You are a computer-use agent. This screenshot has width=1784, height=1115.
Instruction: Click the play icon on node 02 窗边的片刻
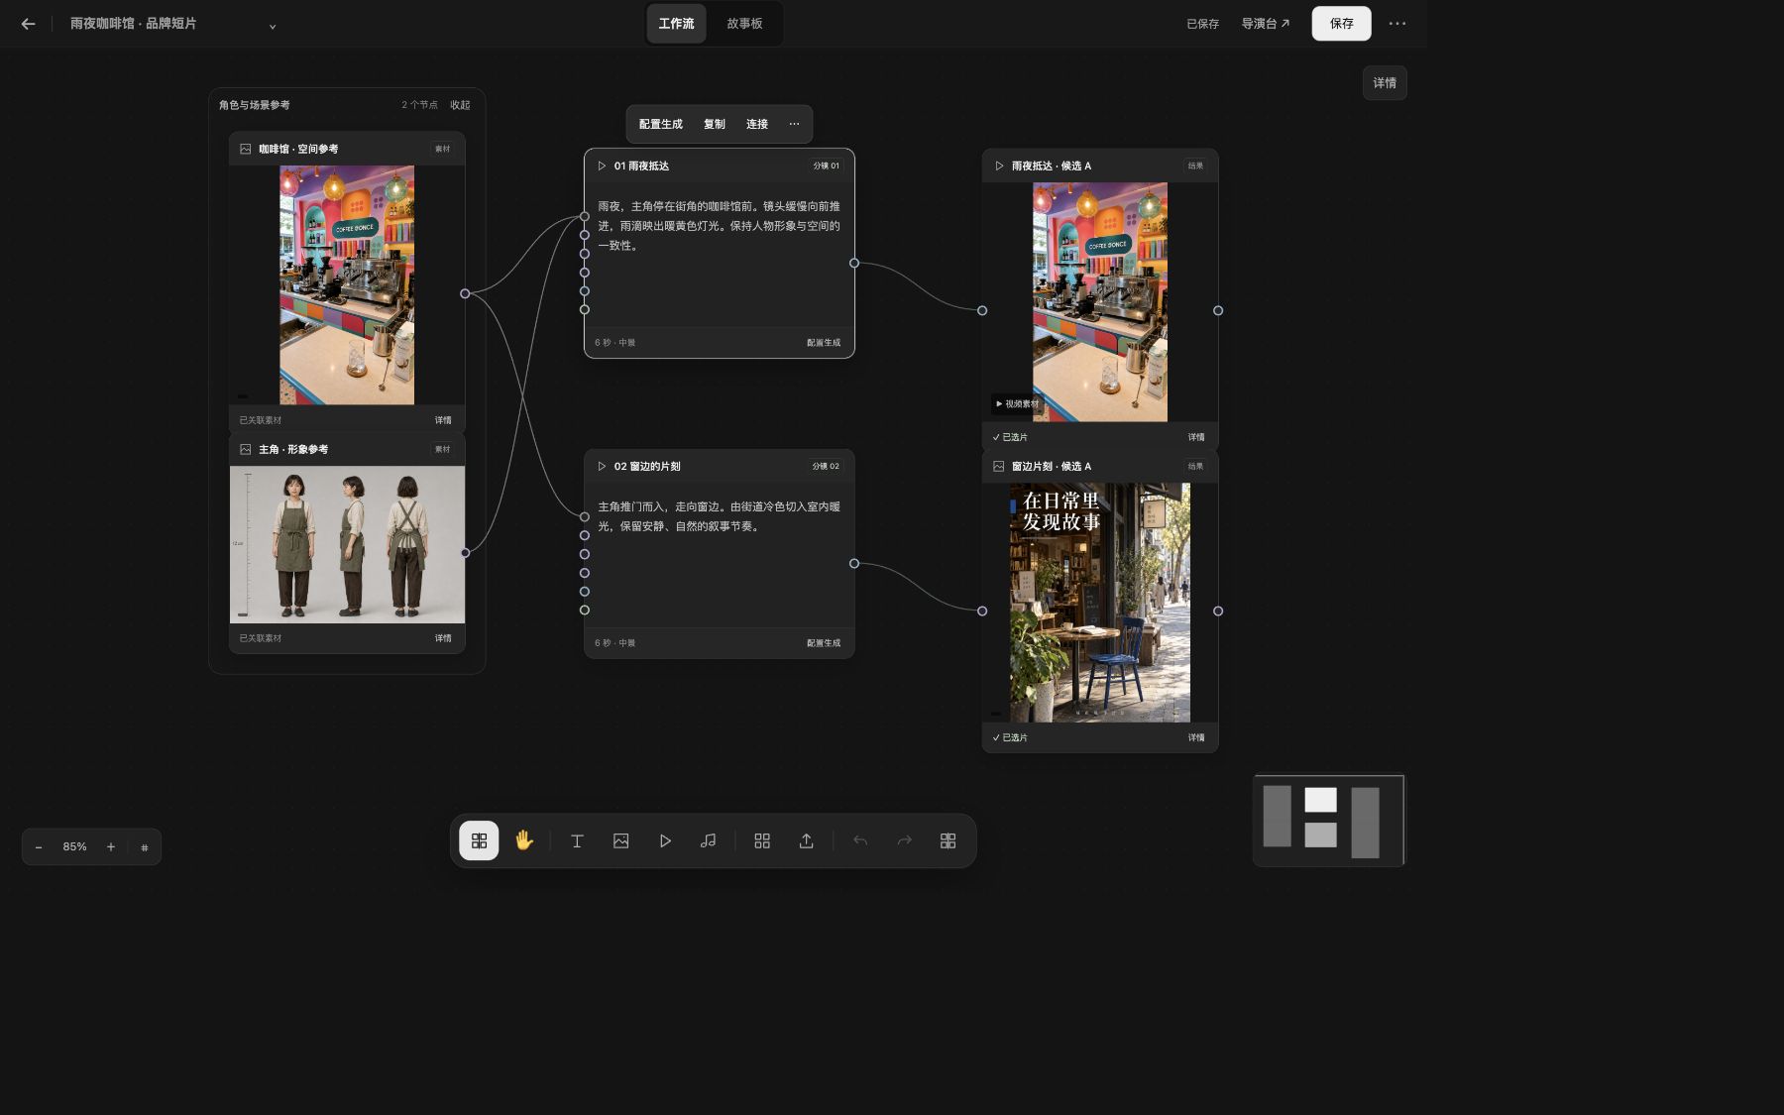[602, 466]
